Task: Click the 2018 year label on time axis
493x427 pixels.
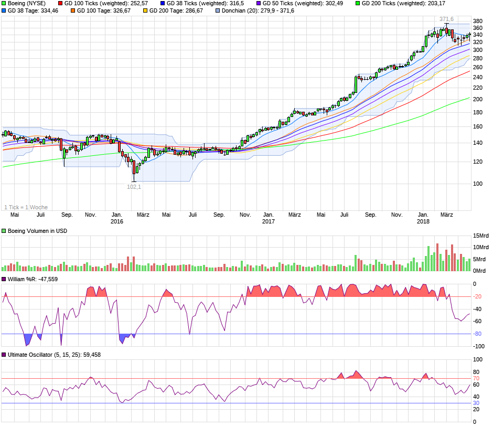Action: [x=423, y=221]
